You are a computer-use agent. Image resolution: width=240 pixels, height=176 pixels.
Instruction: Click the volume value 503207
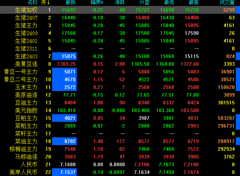click(x=226, y=118)
